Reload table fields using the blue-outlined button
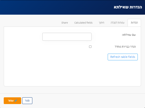This screenshot has height=108, width=145. point(123,57)
